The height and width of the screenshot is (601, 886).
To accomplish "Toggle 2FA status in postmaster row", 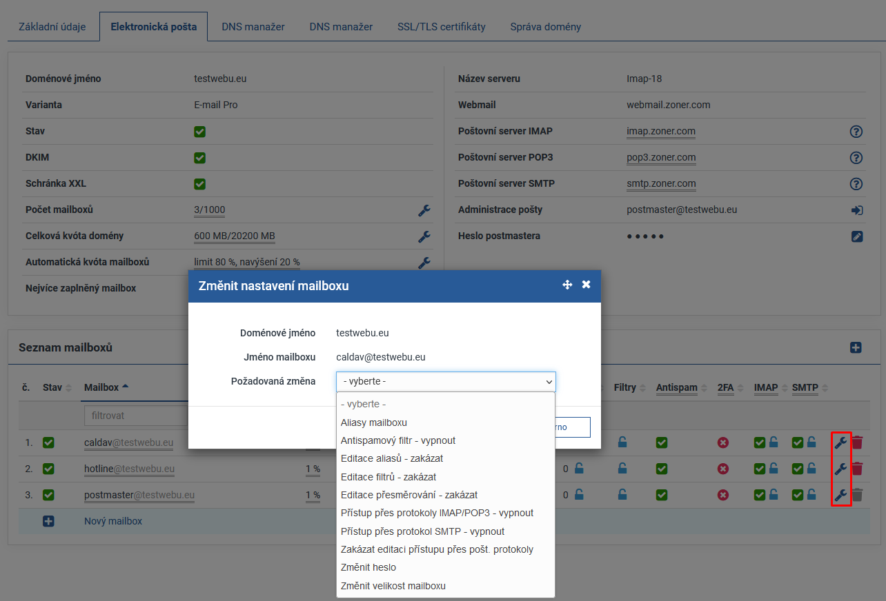I will coord(722,495).
